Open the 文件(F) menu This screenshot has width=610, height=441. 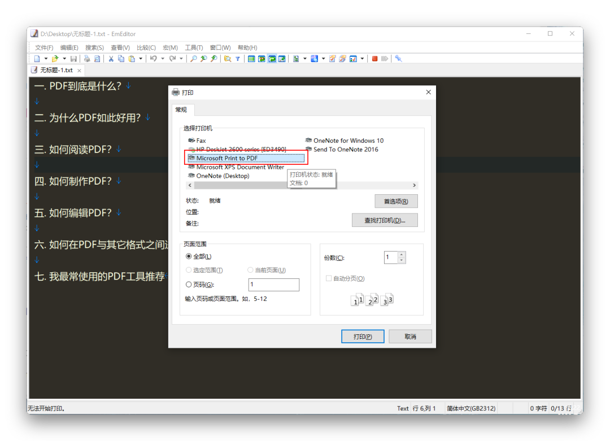44,47
